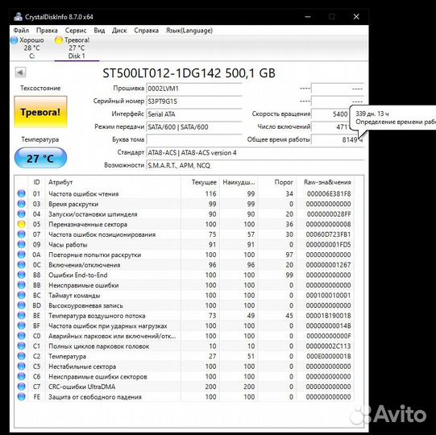Click the empty Буква тома field
The width and height of the screenshot is (436, 435).
[x=193, y=139]
